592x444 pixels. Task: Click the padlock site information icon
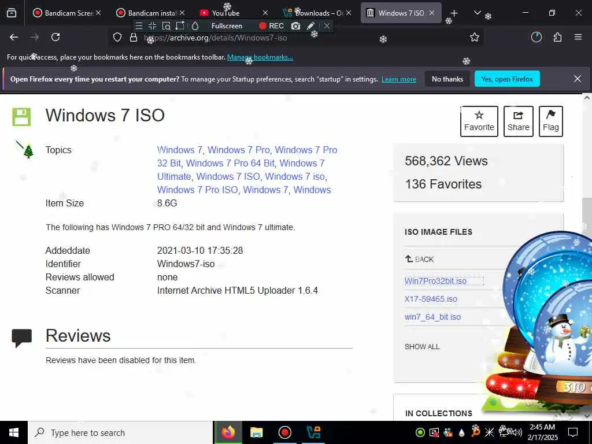point(134,38)
